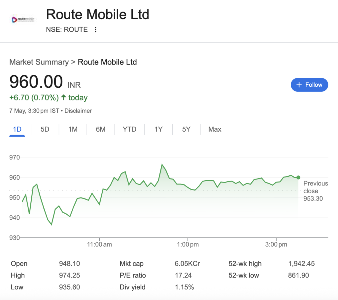Click the Previous close 953.30 label
338x300 pixels.
tap(316, 191)
